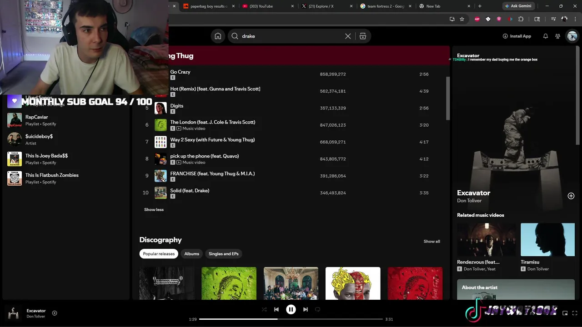This screenshot has width=582, height=327.
Task: Open the green album cover in Discography
Action: pos(229,283)
